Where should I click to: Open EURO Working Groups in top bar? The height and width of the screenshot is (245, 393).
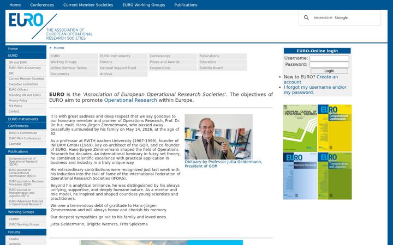coord(144,5)
